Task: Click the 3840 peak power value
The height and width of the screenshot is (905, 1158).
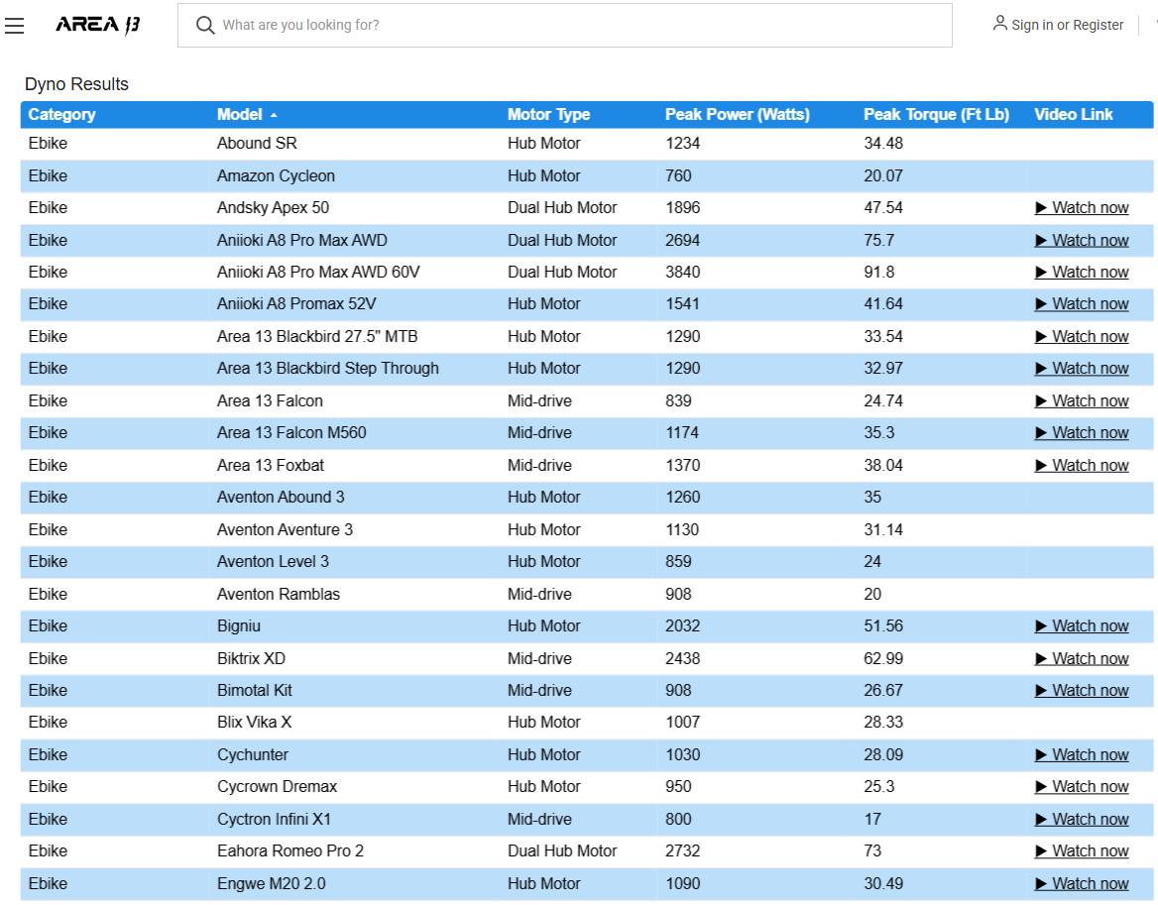Action: pyautogui.click(x=682, y=273)
